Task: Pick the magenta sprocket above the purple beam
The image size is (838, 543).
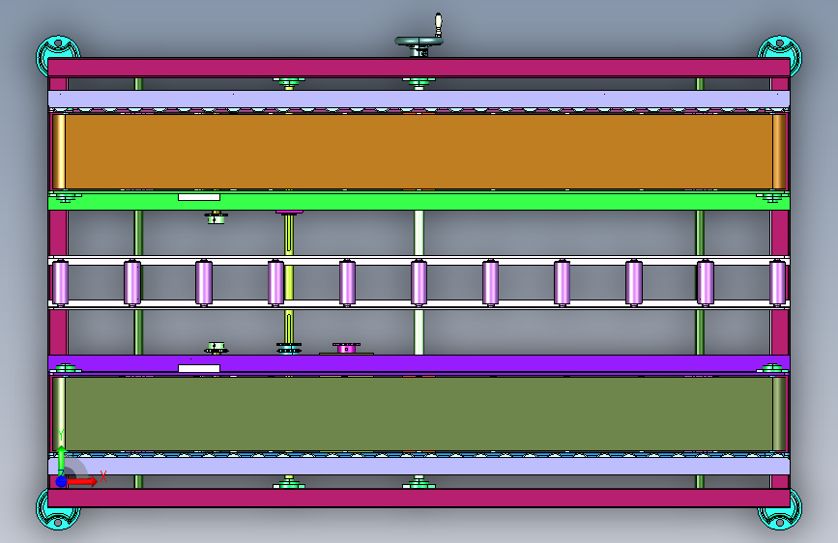Action: click(346, 348)
